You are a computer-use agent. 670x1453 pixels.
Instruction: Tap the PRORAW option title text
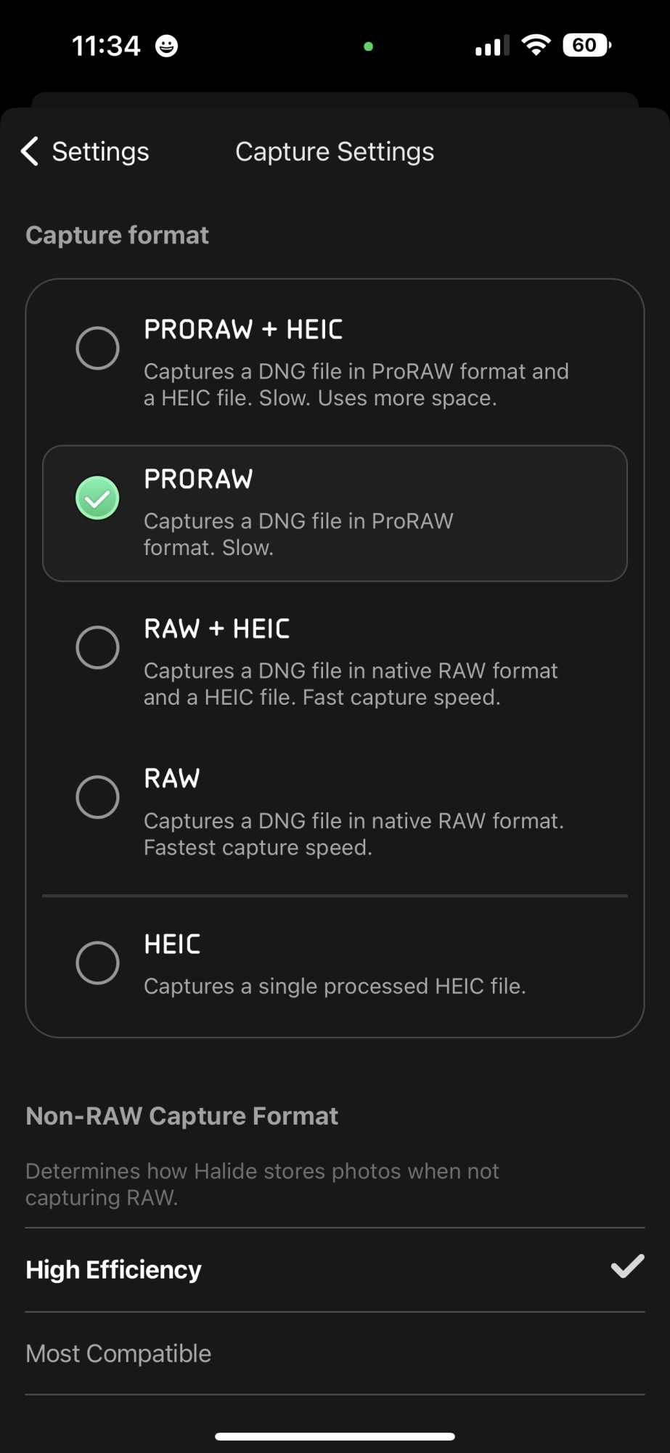point(198,479)
